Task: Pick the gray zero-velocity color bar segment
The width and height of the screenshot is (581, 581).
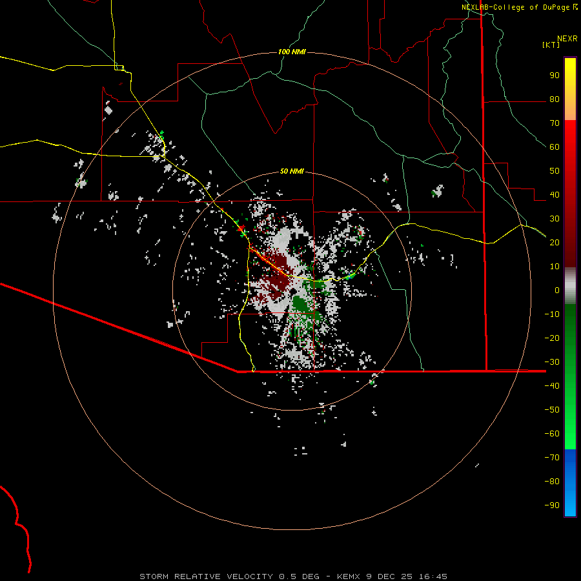Action: 570,286
